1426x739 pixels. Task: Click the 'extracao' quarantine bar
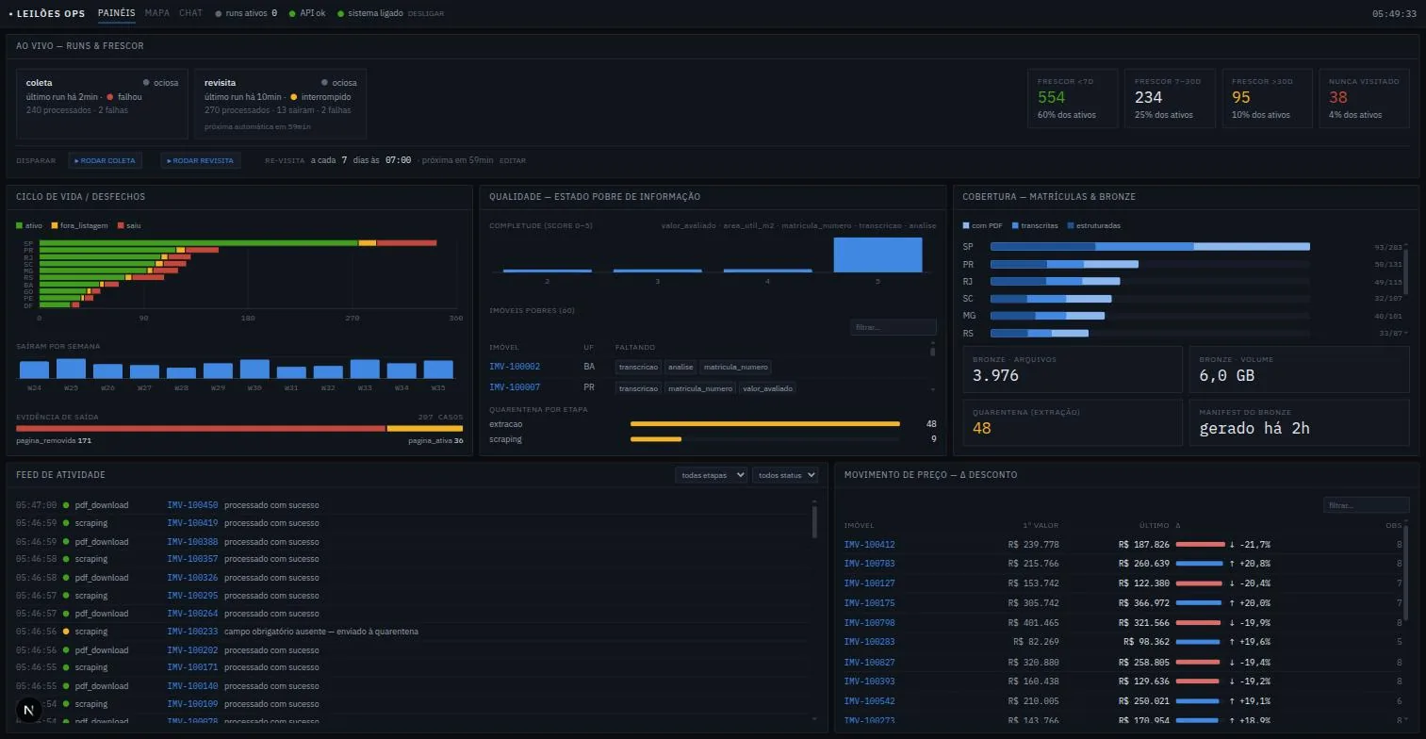pyautogui.click(x=764, y=424)
